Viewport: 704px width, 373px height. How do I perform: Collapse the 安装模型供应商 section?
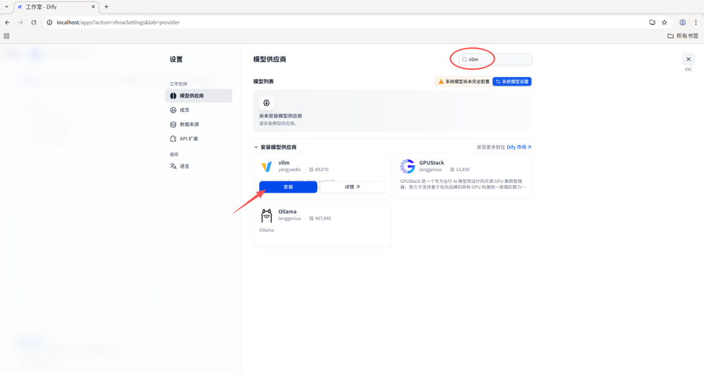[x=256, y=147]
